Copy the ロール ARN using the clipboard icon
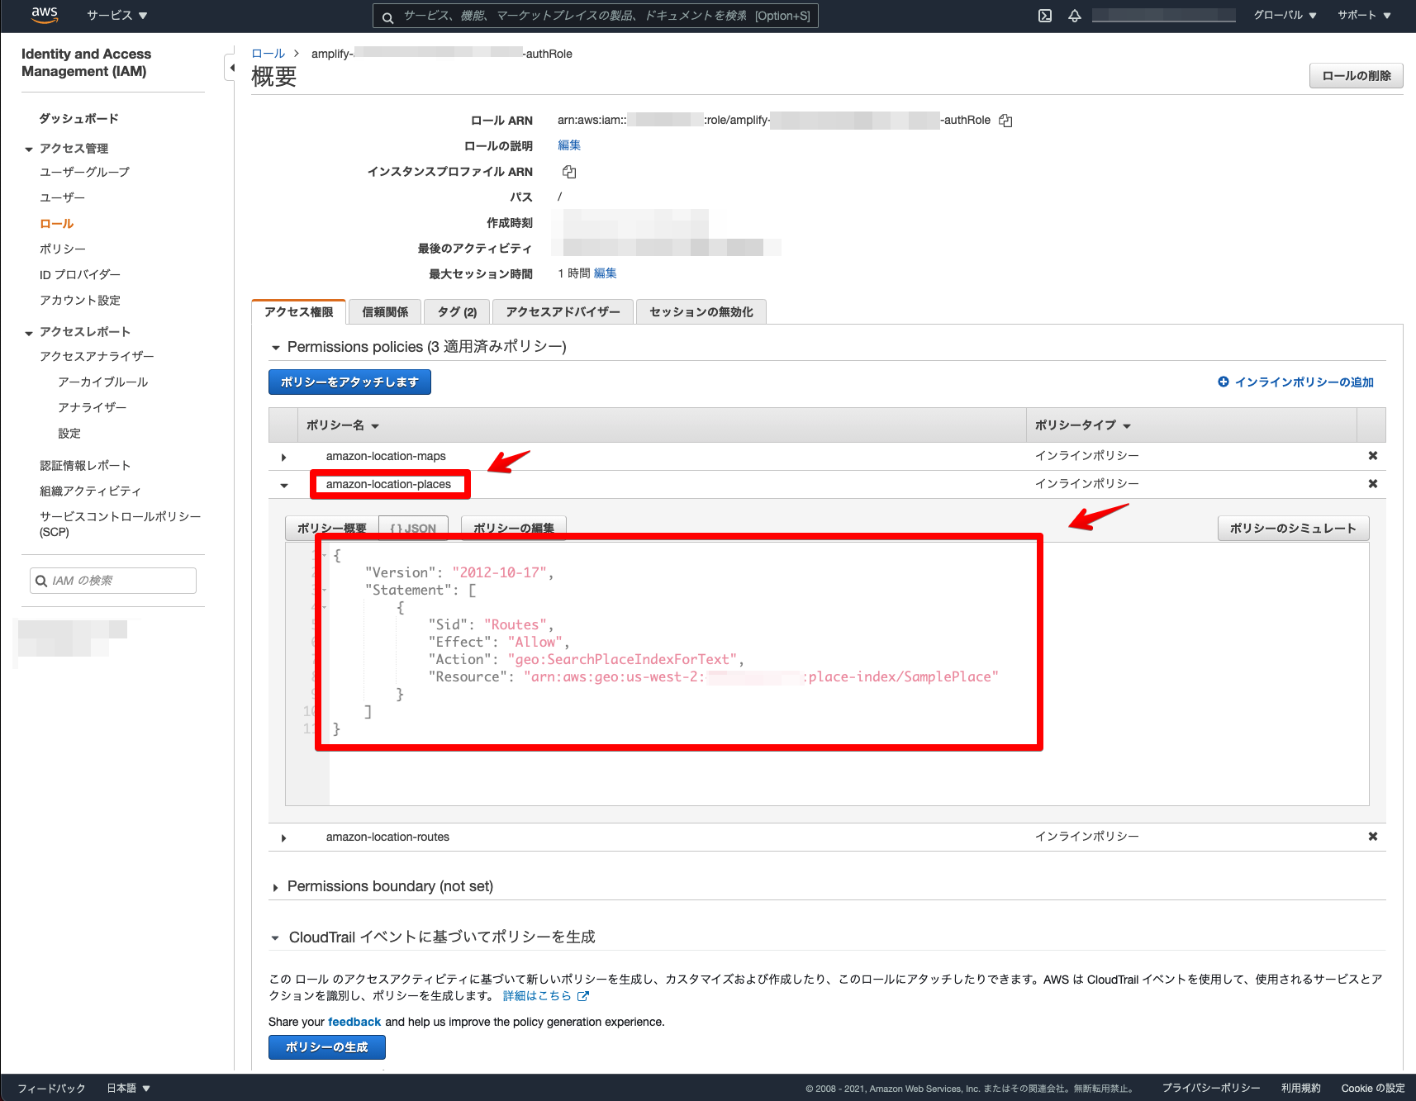The image size is (1416, 1101). click(1005, 120)
